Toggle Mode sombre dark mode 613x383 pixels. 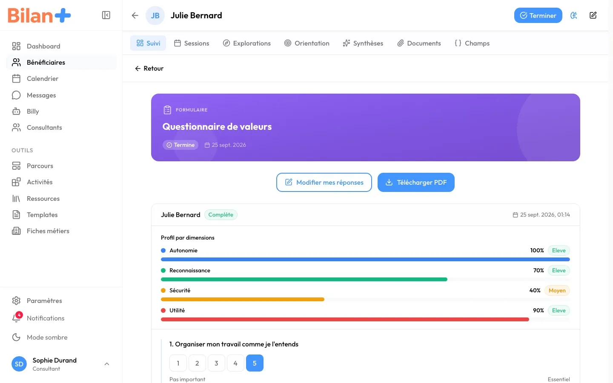click(x=61, y=337)
